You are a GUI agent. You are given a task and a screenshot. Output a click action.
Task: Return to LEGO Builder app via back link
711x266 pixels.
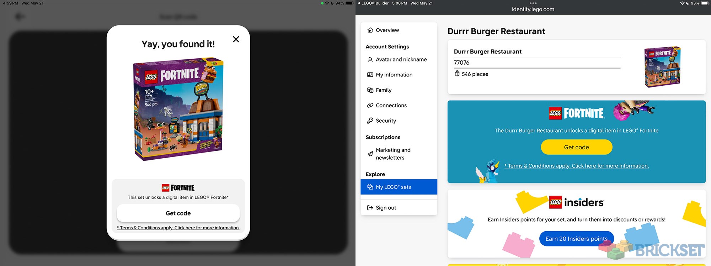tap(373, 3)
